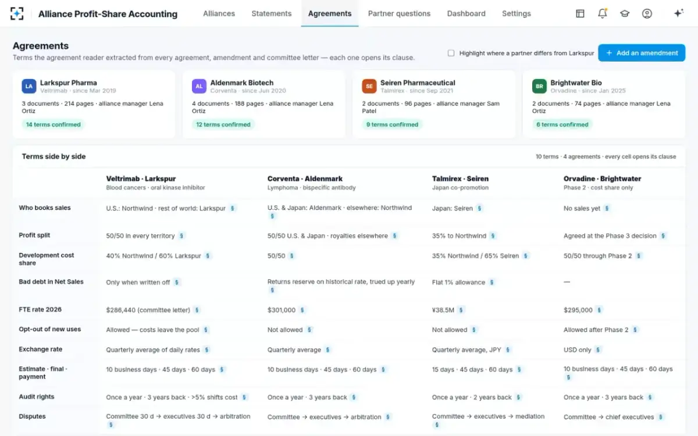Click the Larkspur Pharma LA avatar
698x436 pixels.
29,87
